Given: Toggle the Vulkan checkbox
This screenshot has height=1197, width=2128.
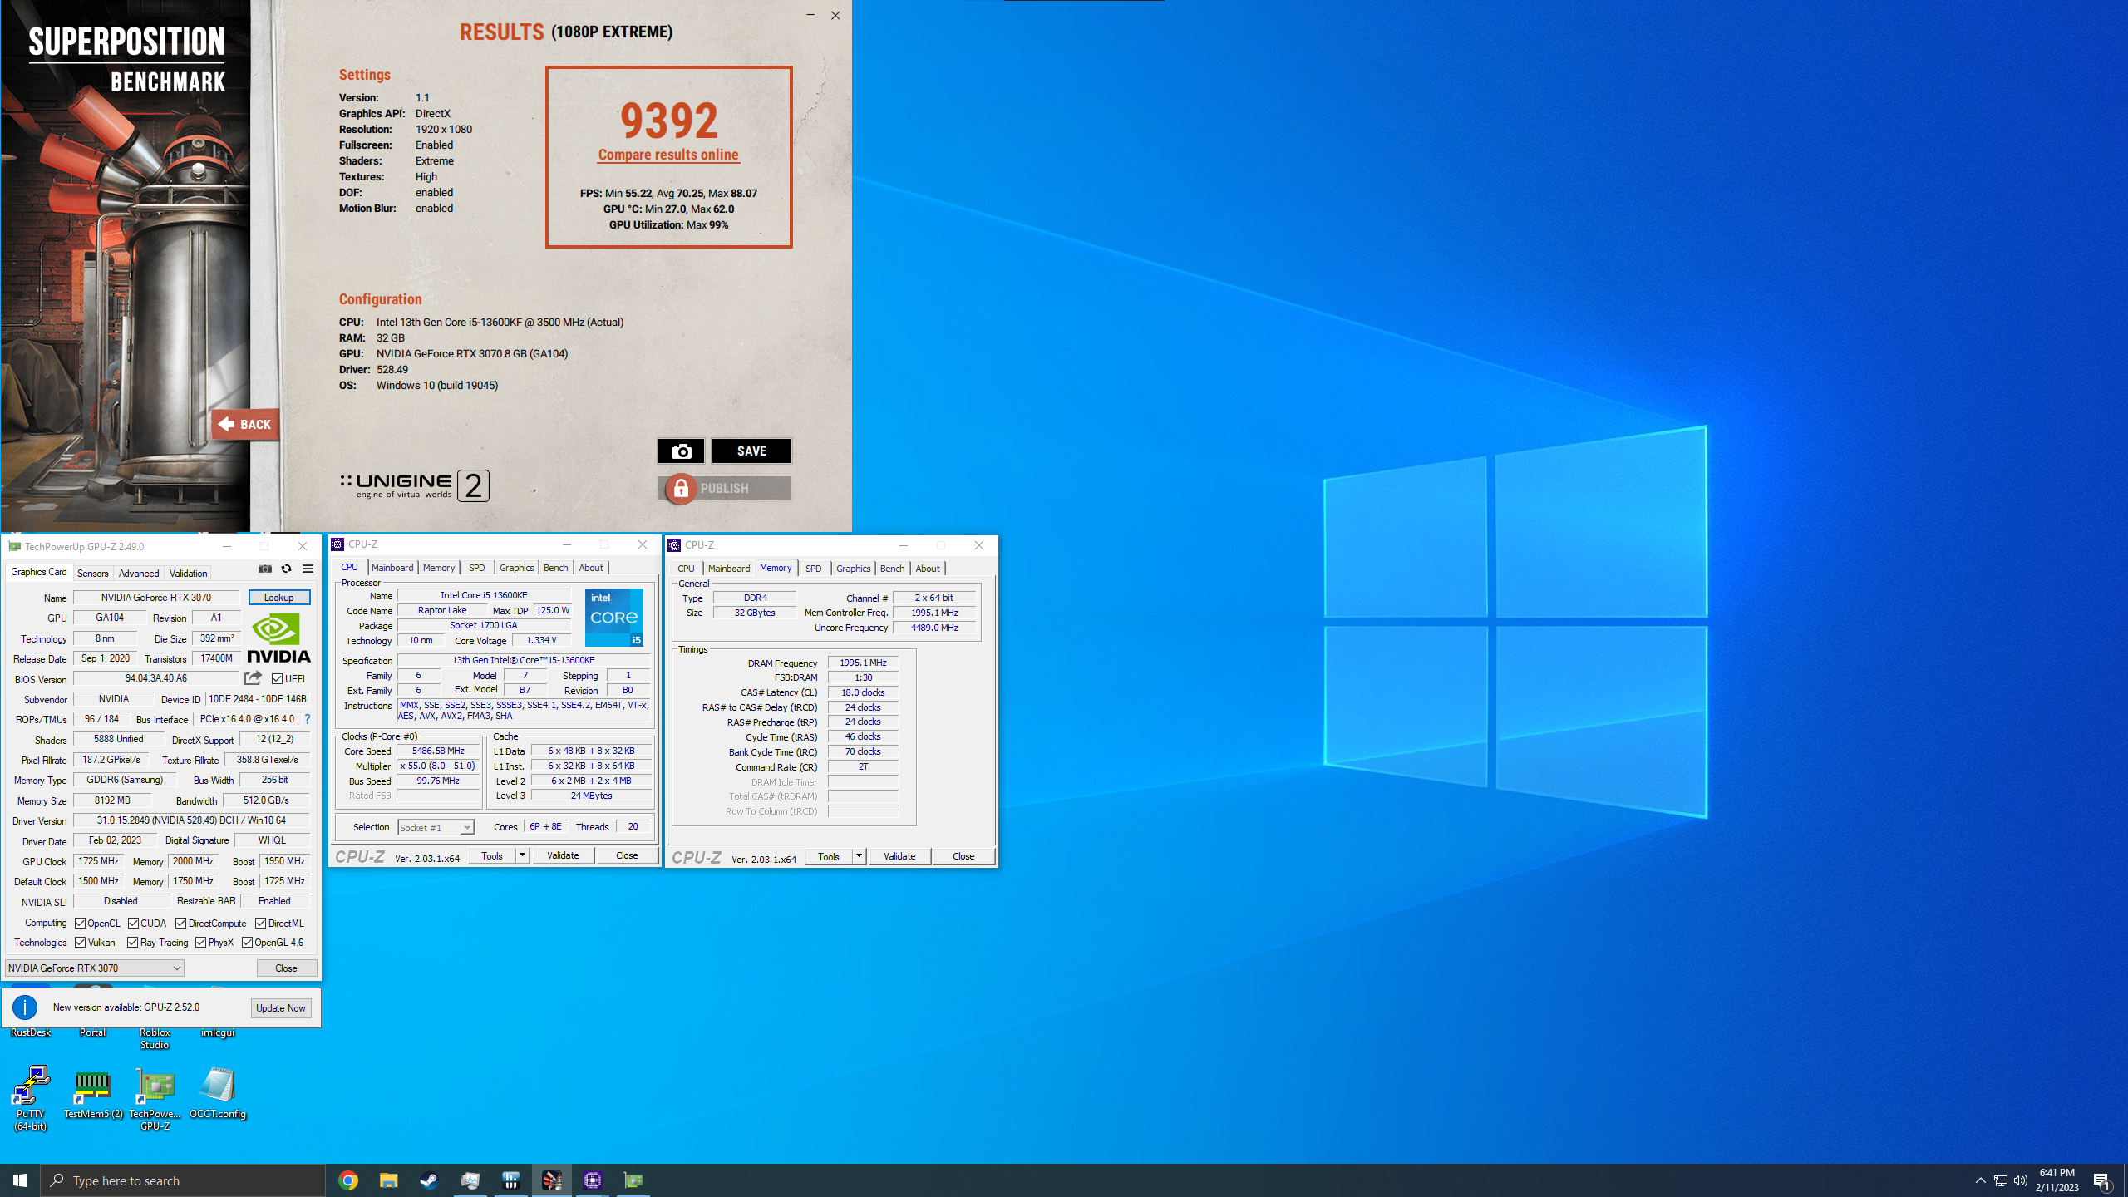Looking at the screenshot, I should coord(81,942).
